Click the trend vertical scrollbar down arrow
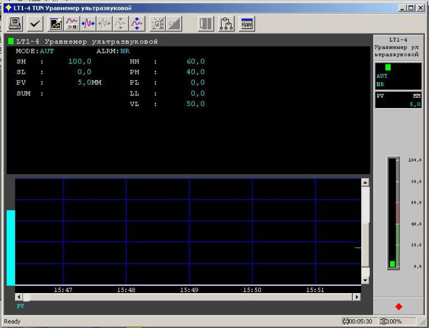This screenshot has height=328, width=429. point(366,280)
